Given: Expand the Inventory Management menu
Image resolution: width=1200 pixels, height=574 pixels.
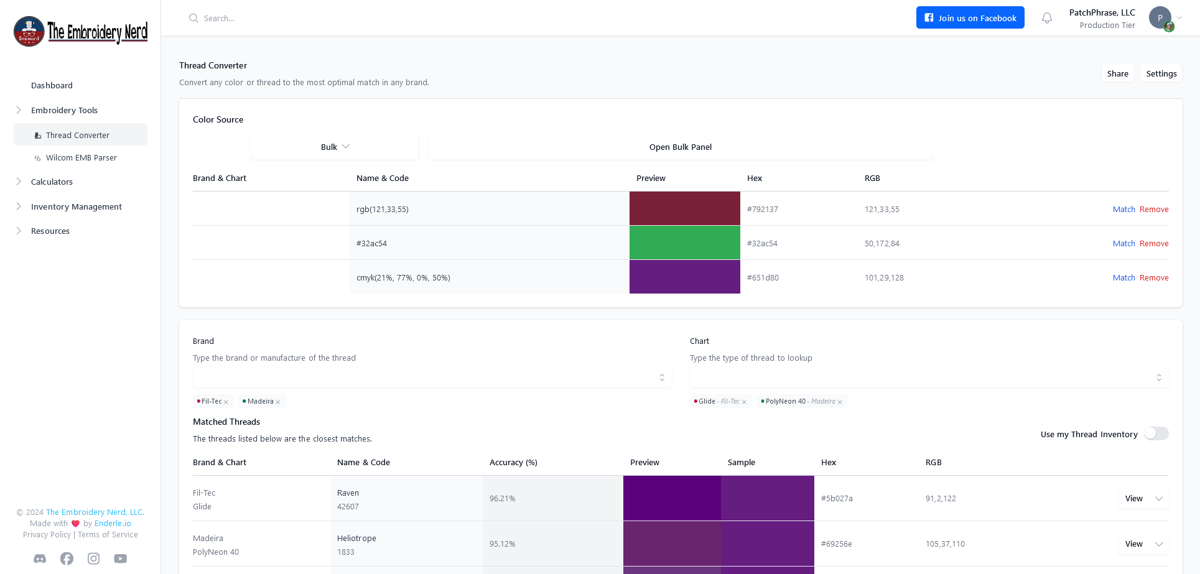Looking at the screenshot, I should click(x=76, y=206).
